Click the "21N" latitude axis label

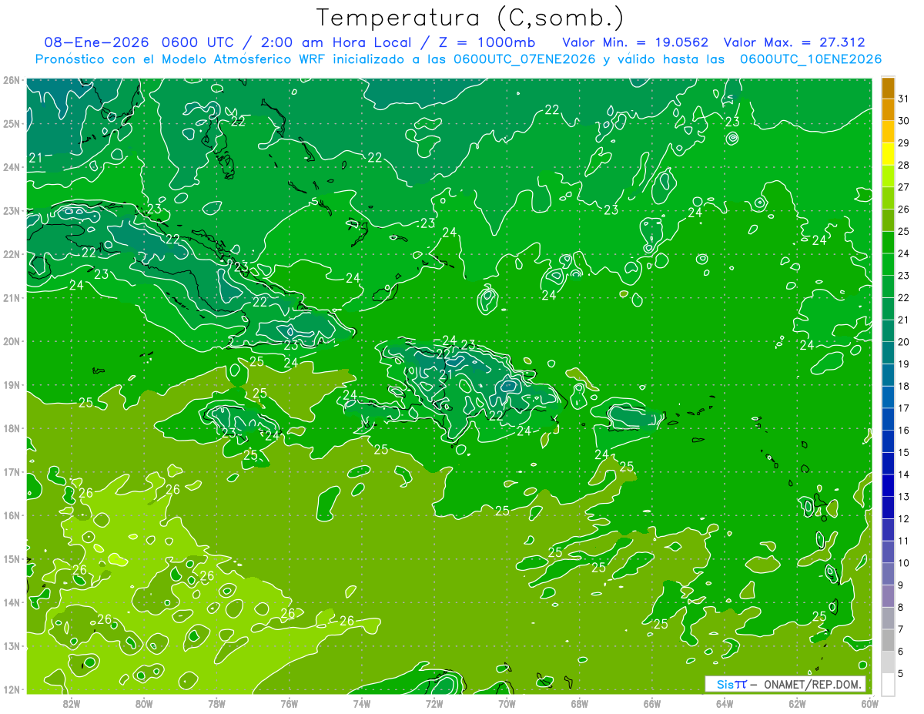[11, 297]
